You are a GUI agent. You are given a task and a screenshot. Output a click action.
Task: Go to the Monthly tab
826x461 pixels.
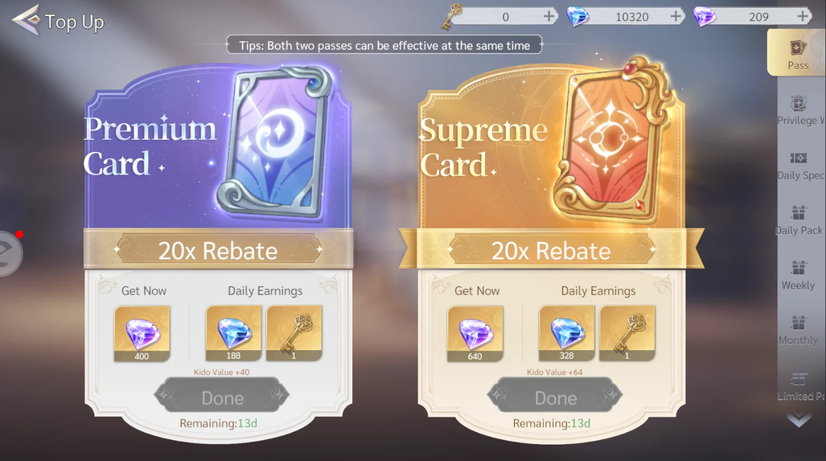point(798,331)
